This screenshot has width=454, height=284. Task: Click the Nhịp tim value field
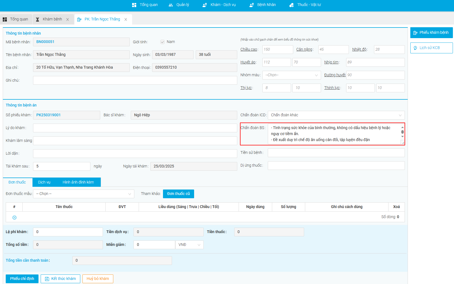pos(375,62)
